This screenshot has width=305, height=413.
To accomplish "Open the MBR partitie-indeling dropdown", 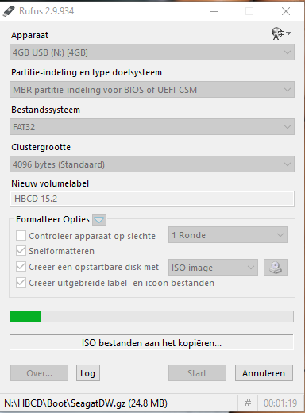I will click(152, 90).
